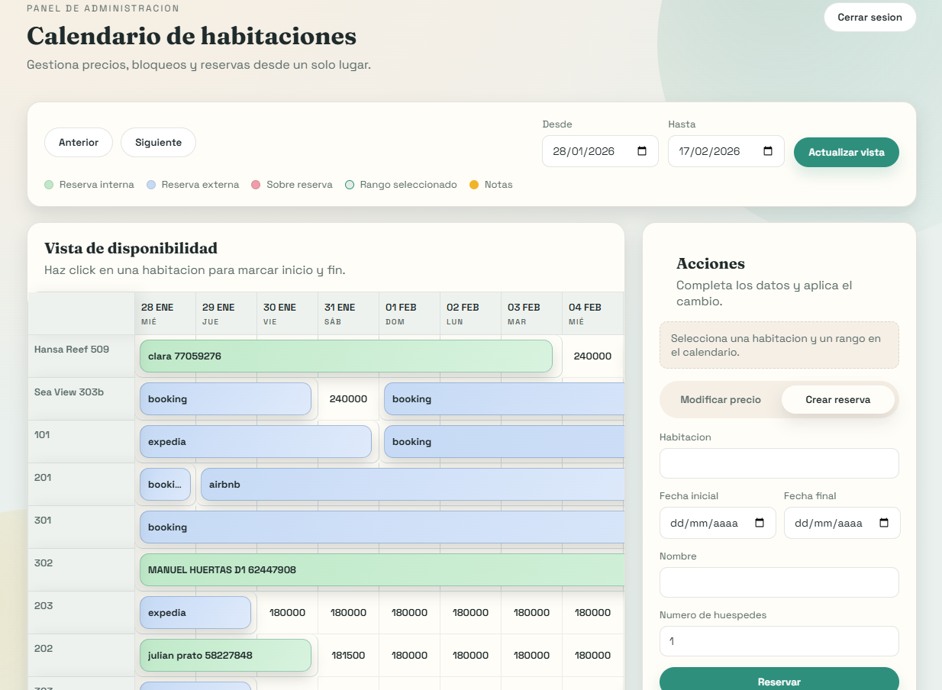Viewport: 942px width, 690px height.
Task: Open the Desde date picker calendar icon
Action: pyautogui.click(x=641, y=151)
